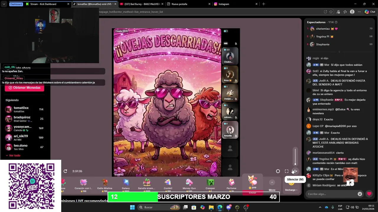Switch to Nueva pestaña tab

[188, 4]
